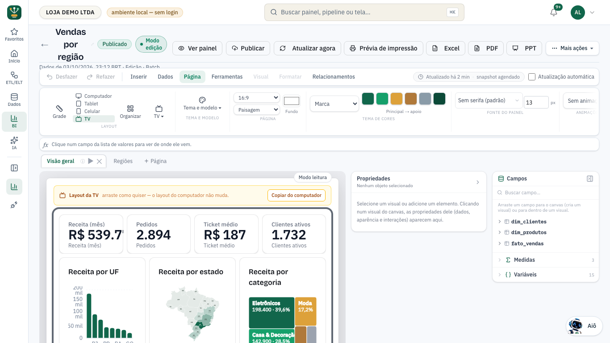
Task: Click Copiar do computador button
Action: point(297,195)
